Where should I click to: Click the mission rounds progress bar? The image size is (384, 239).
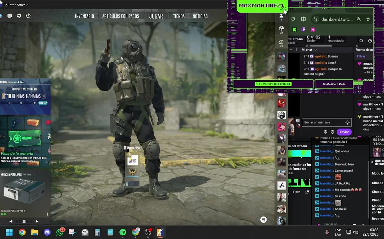pyautogui.click(x=24, y=103)
